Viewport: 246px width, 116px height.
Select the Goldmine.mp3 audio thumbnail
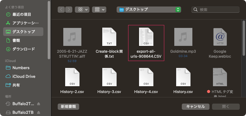tap(183, 37)
